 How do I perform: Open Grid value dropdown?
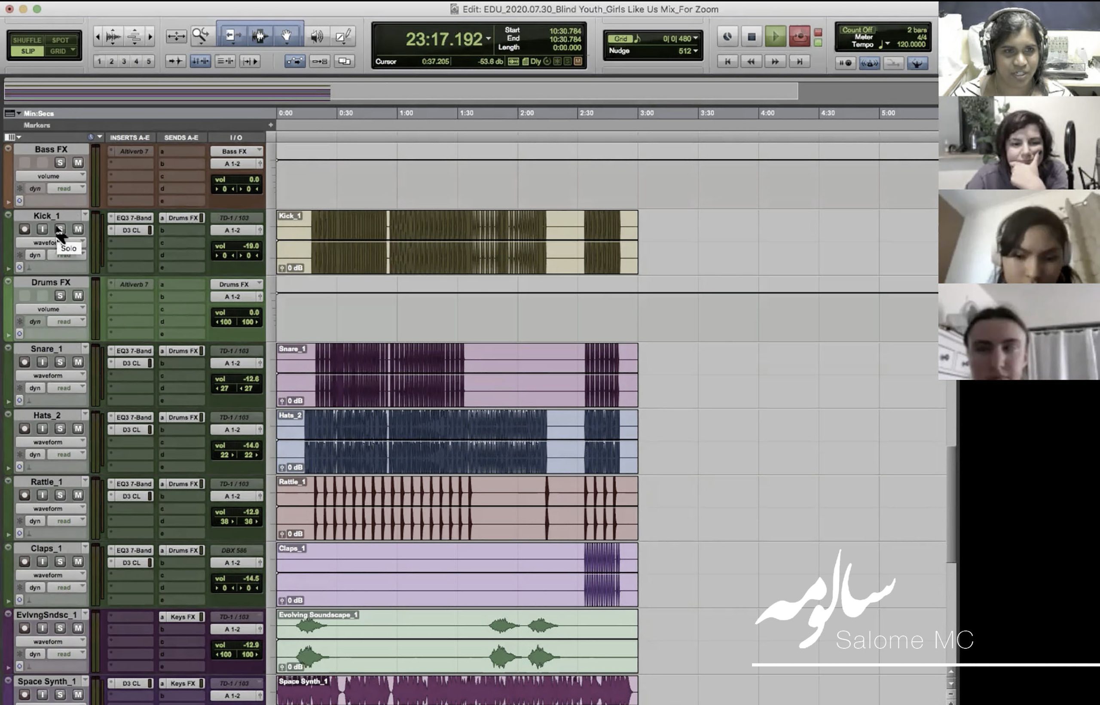[695, 39]
